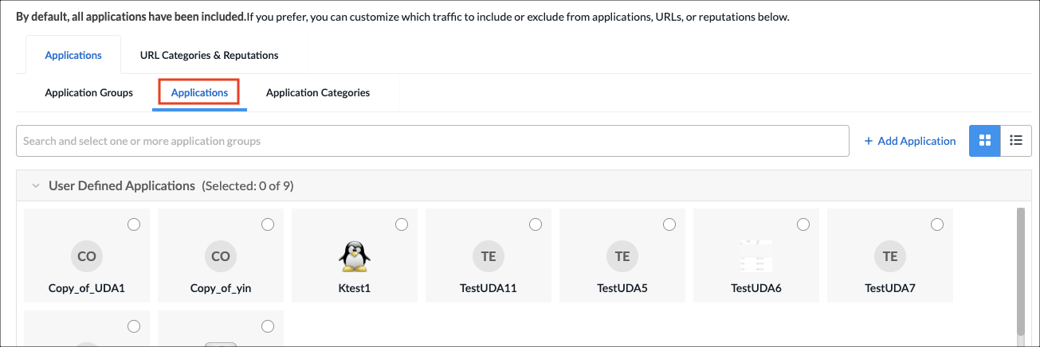Screen dimensions: 1040x347
Task: Select the TestUDA5 radio button
Action: (x=669, y=224)
